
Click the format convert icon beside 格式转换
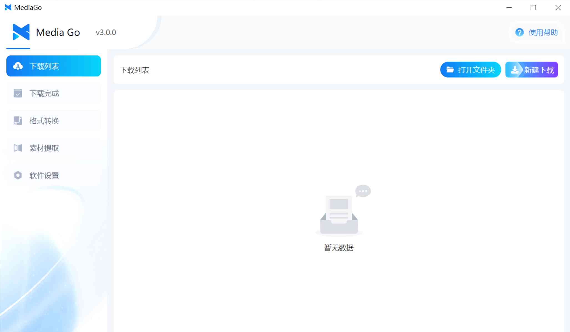(x=18, y=121)
